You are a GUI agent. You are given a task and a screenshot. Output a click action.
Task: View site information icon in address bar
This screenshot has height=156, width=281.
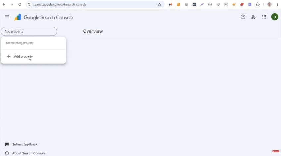(29, 5)
